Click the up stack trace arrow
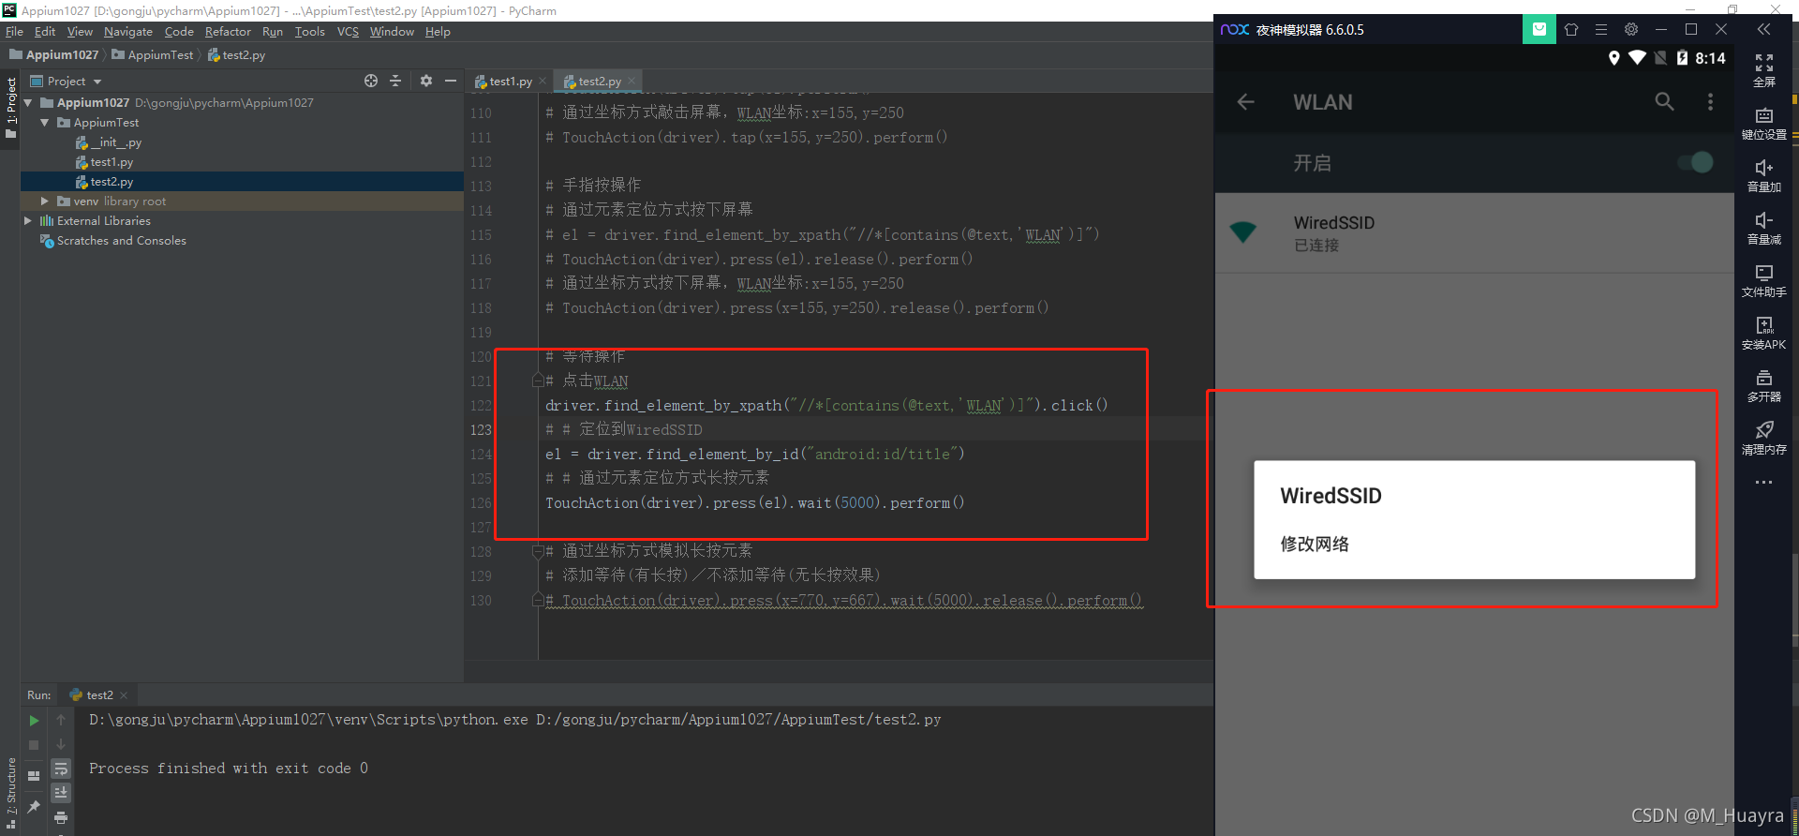This screenshot has height=836, width=1799. 61,720
